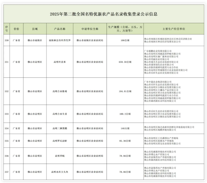207x183 pixels.
Task: Click the table title about 2025年第二批全国名特优新农产品
Action: (104, 14)
